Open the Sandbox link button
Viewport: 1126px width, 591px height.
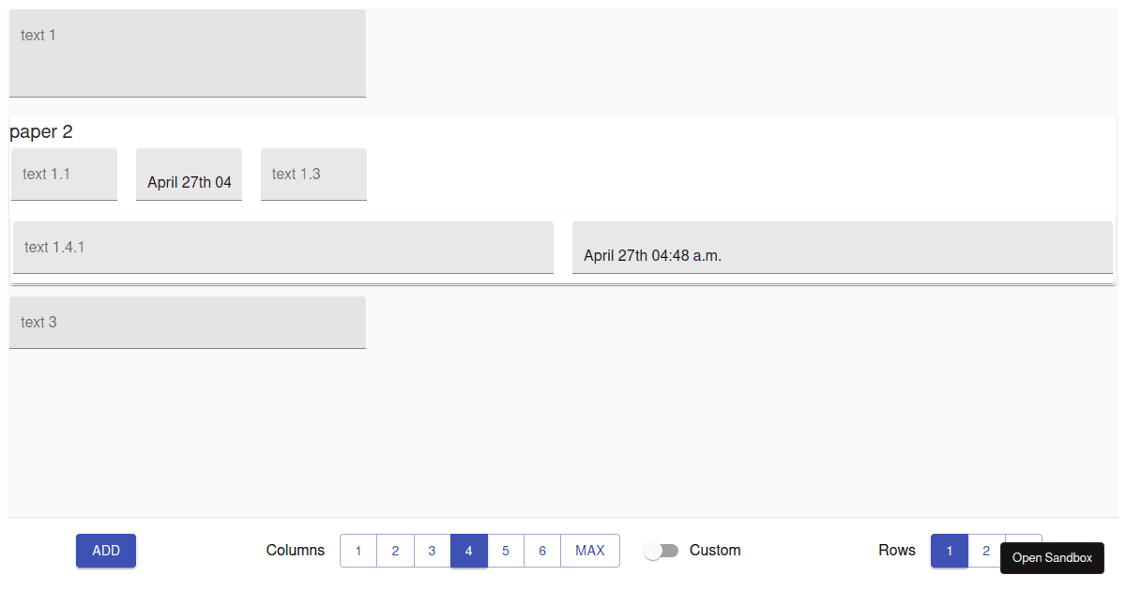(1052, 558)
